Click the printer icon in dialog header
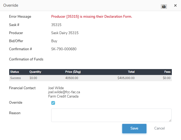Image resolution: width=181 pixels, height=140 pixels. tap(164, 6)
